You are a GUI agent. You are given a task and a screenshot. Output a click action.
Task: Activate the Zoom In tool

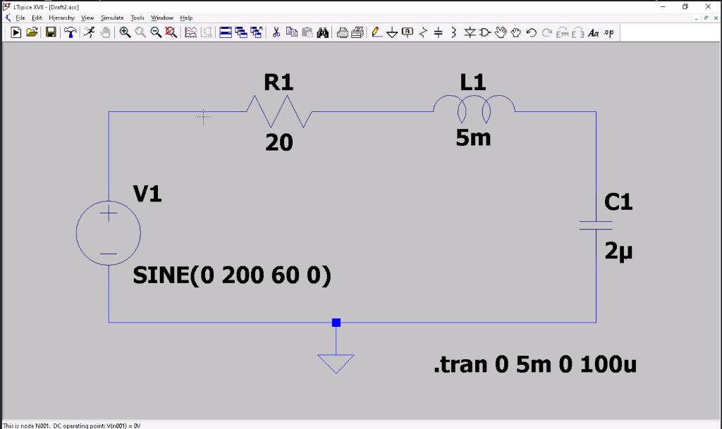126,32
